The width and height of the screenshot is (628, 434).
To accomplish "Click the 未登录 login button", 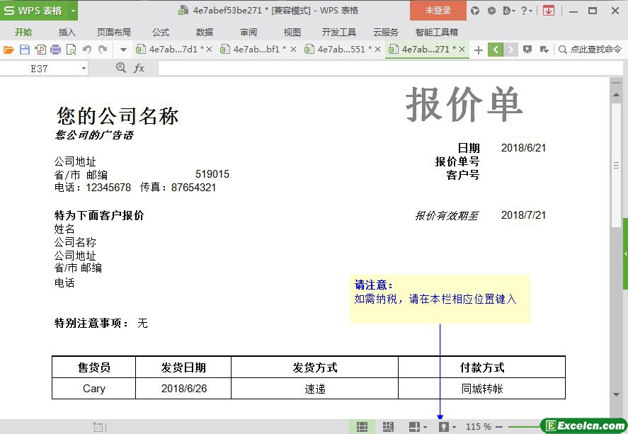I will pyautogui.click(x=438, y=11).
